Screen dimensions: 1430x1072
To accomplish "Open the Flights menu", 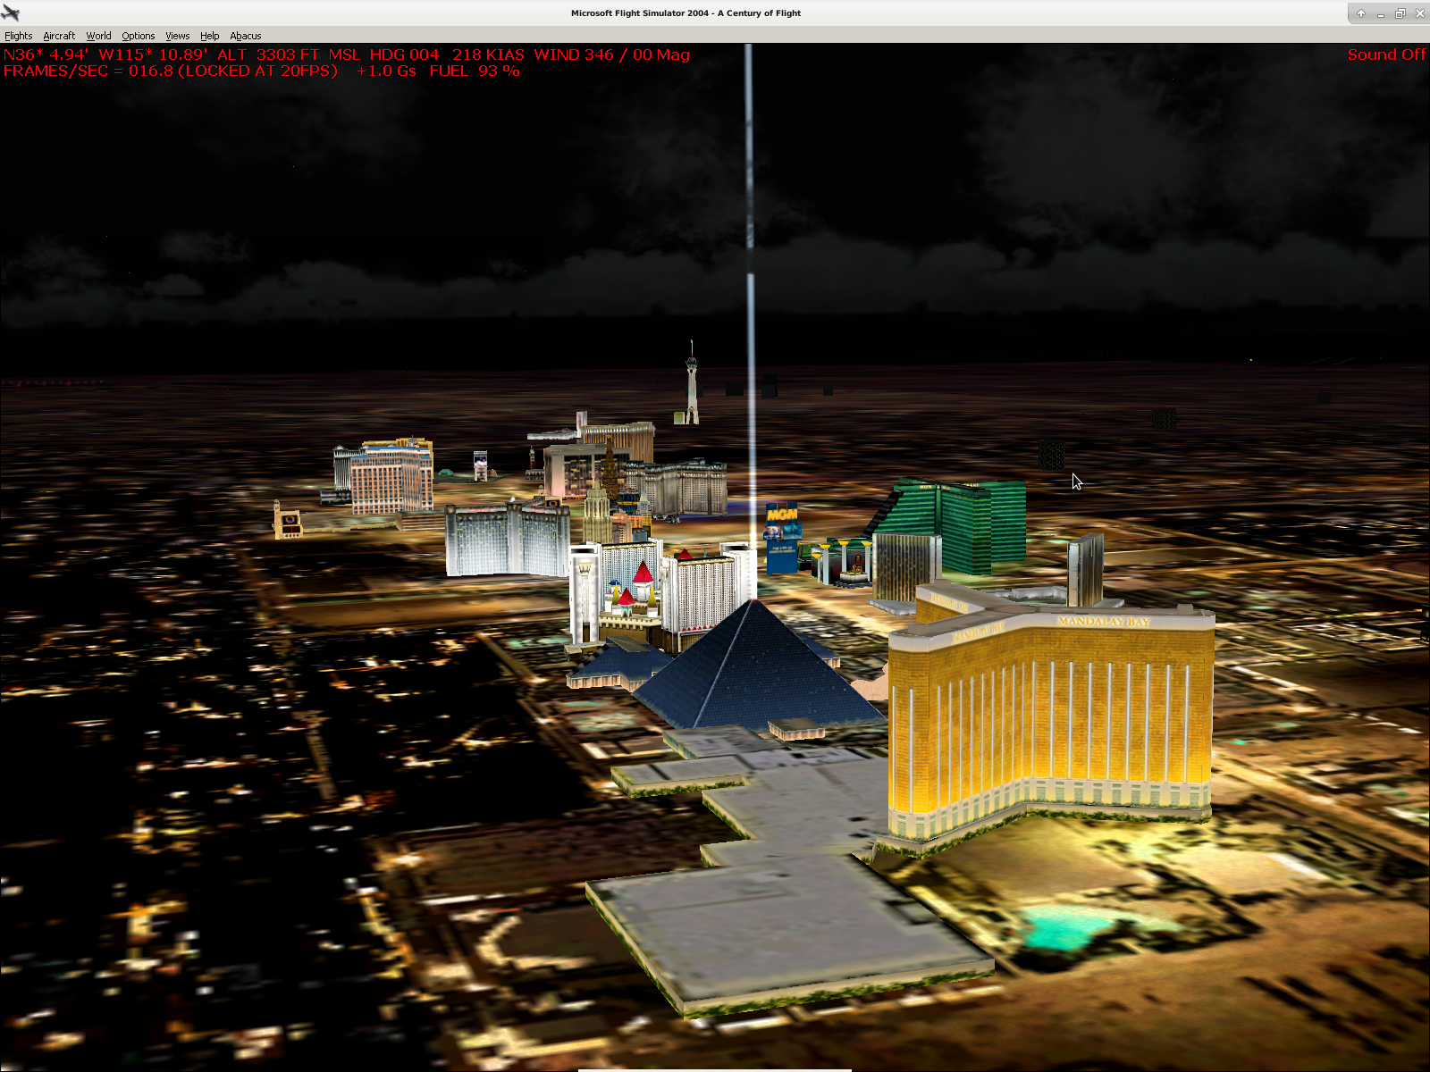I will [19, 36].
